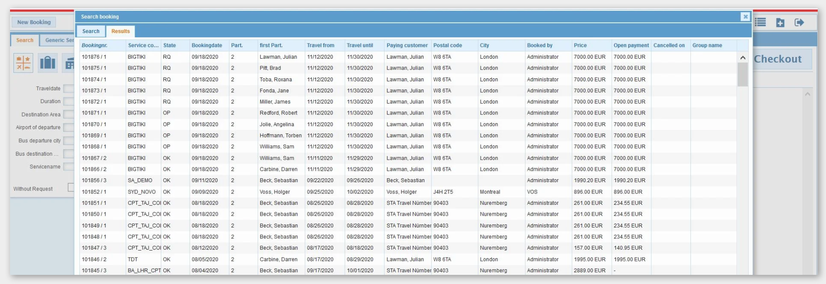Sort by Cancelled on column header
Viewport: 826px width, 284px height.
click(x=671, y=45)
